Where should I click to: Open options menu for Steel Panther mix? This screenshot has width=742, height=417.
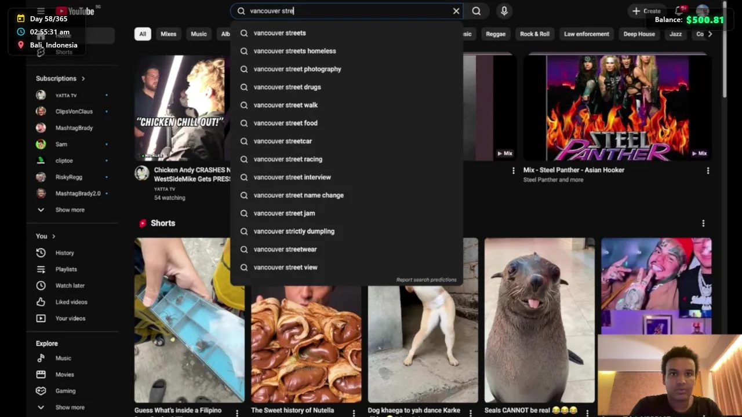point(708,171)
